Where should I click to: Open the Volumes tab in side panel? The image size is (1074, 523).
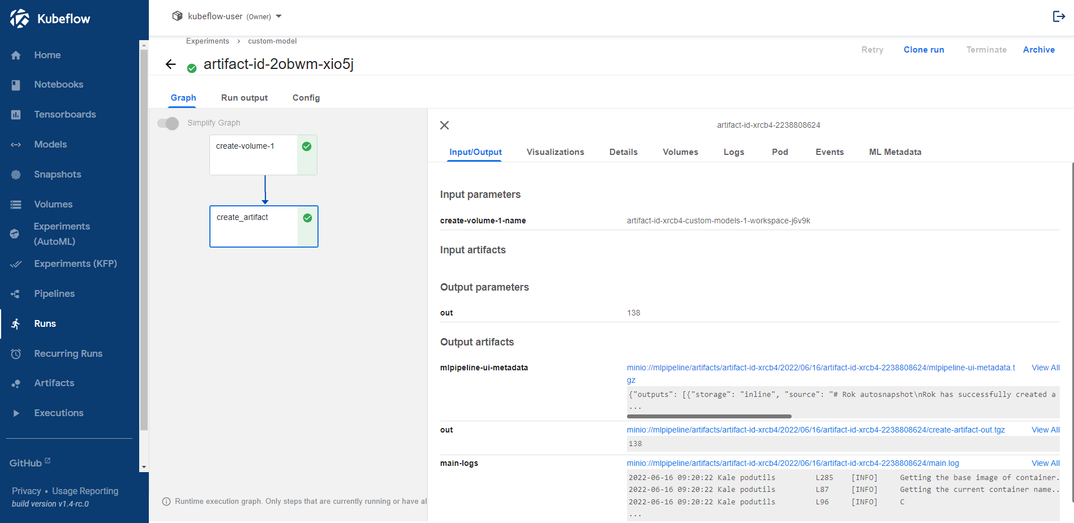(680, 152)
